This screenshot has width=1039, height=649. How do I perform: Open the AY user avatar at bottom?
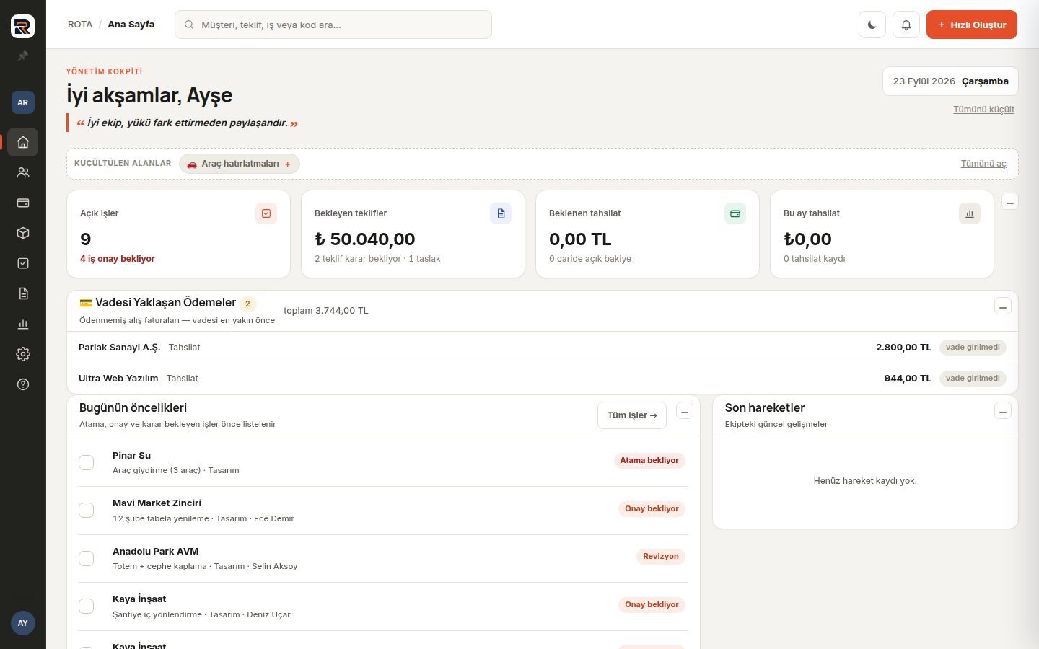tap(23, 623)
